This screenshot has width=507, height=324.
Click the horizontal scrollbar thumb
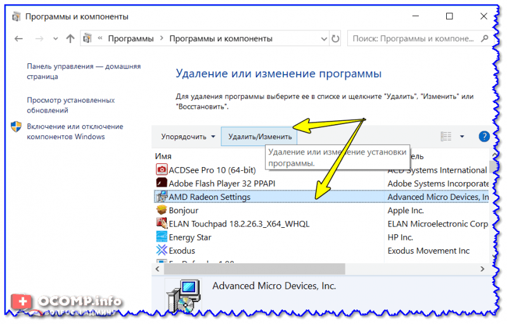click(x=255, y=269)
